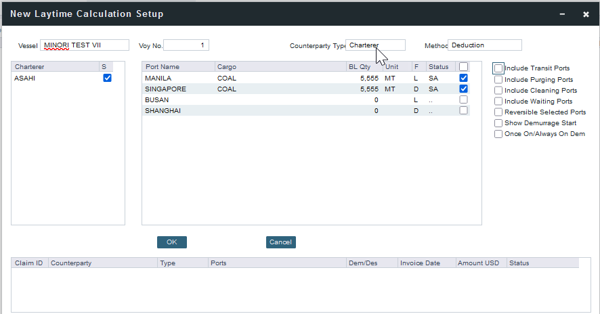Check the BUSAN port row checkbox
This screenshot has height=314, width=600.
pyautogui.click(x=463, y=99)
